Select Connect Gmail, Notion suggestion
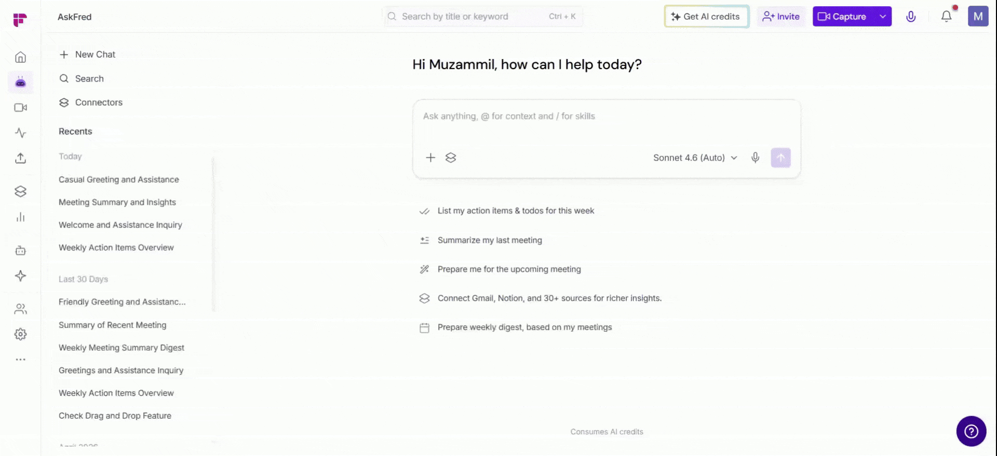This screenshot has width=997, height=456. [549, 298]
